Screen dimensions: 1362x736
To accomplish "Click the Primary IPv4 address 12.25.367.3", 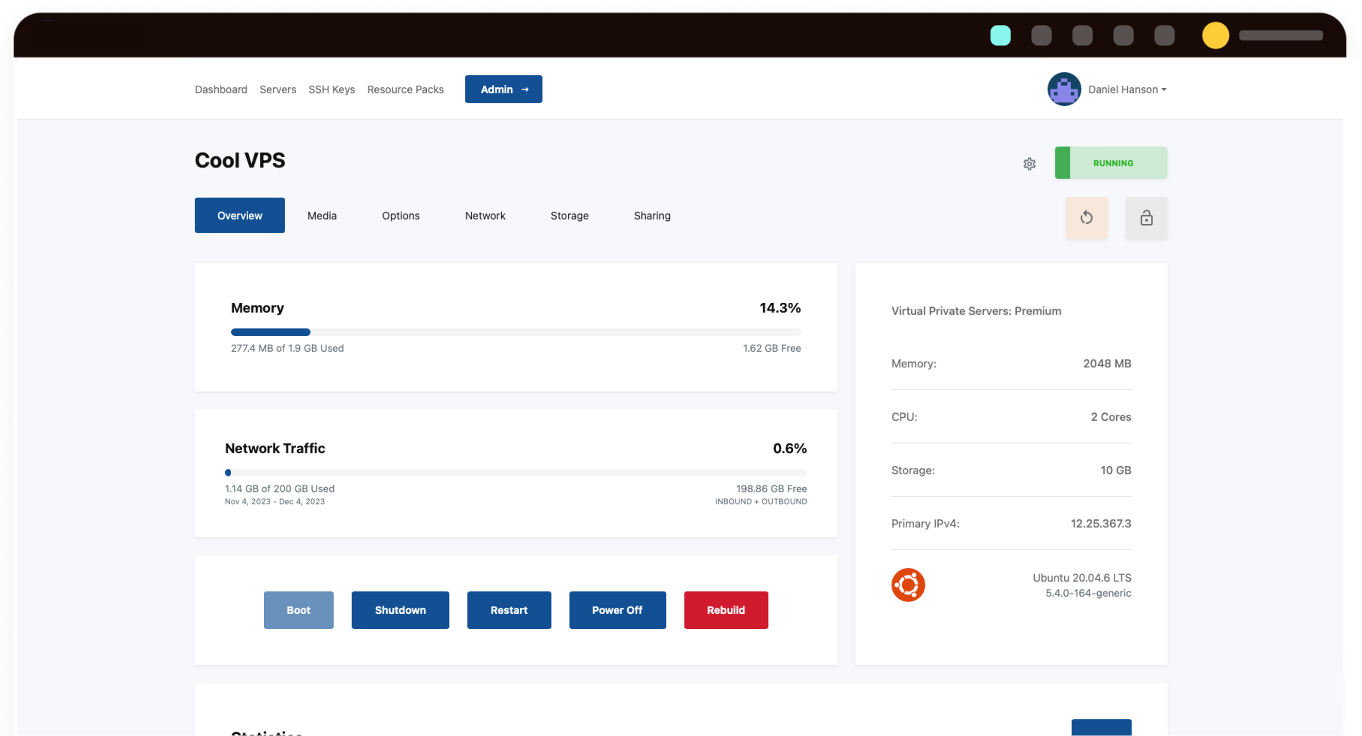I will pyautogui.click(x=1101, y=524).
